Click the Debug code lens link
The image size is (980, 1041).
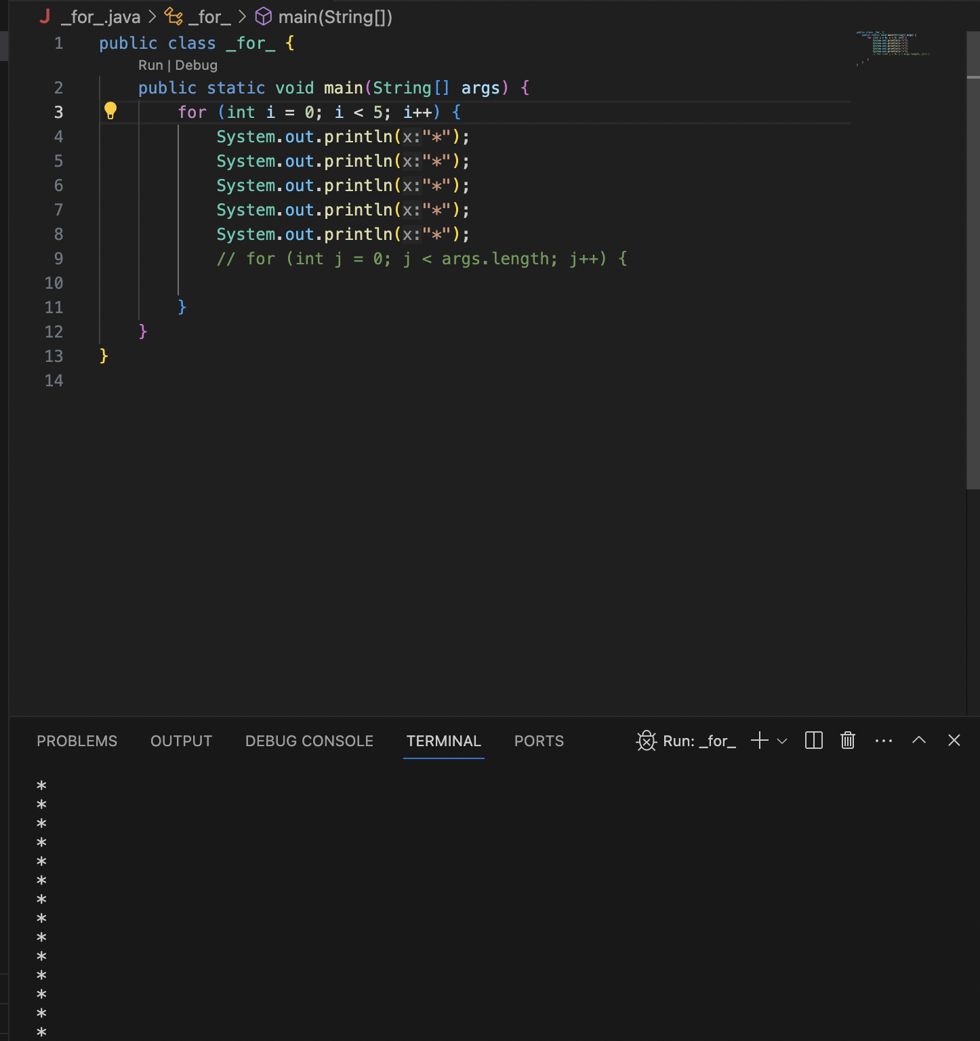(197, 65)
